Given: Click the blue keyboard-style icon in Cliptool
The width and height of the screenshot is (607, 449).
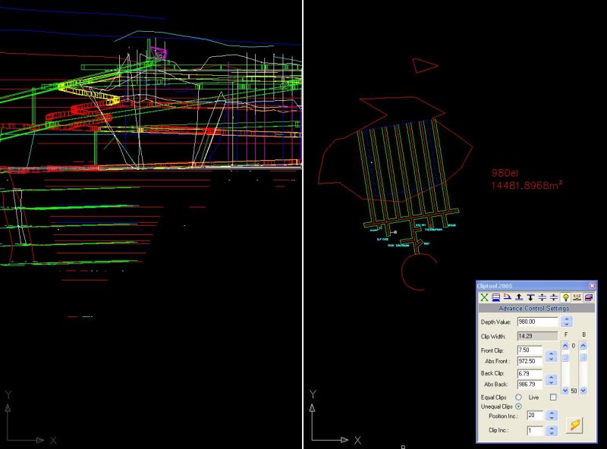Looking at the screenshot, I should click(496, 297).
